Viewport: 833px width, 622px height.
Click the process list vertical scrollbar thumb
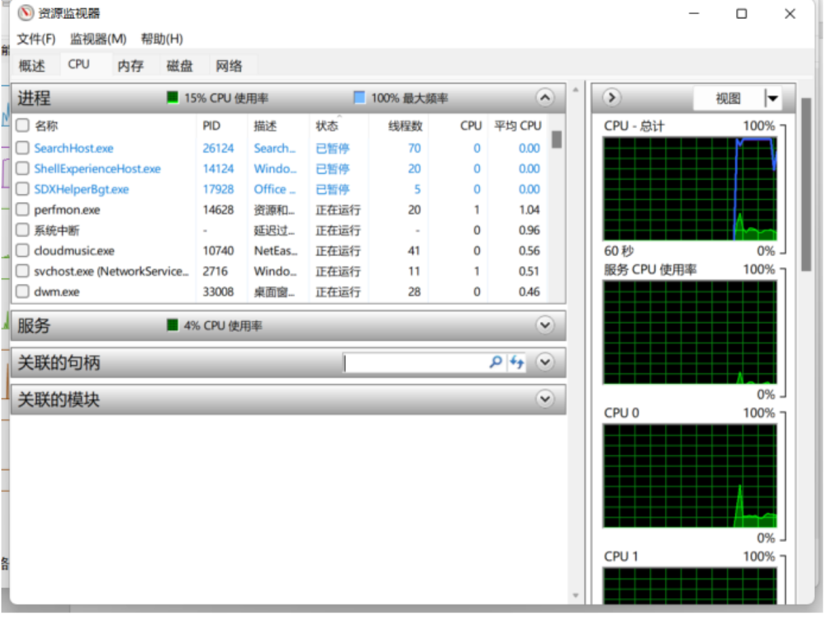[x=556, y=139]
